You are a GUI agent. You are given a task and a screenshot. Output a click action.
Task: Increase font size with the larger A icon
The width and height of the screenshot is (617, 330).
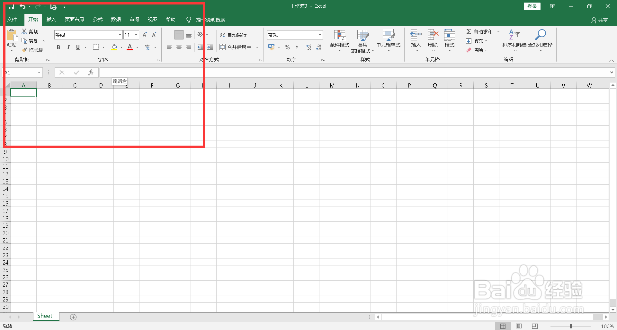[x=145, y=35]
